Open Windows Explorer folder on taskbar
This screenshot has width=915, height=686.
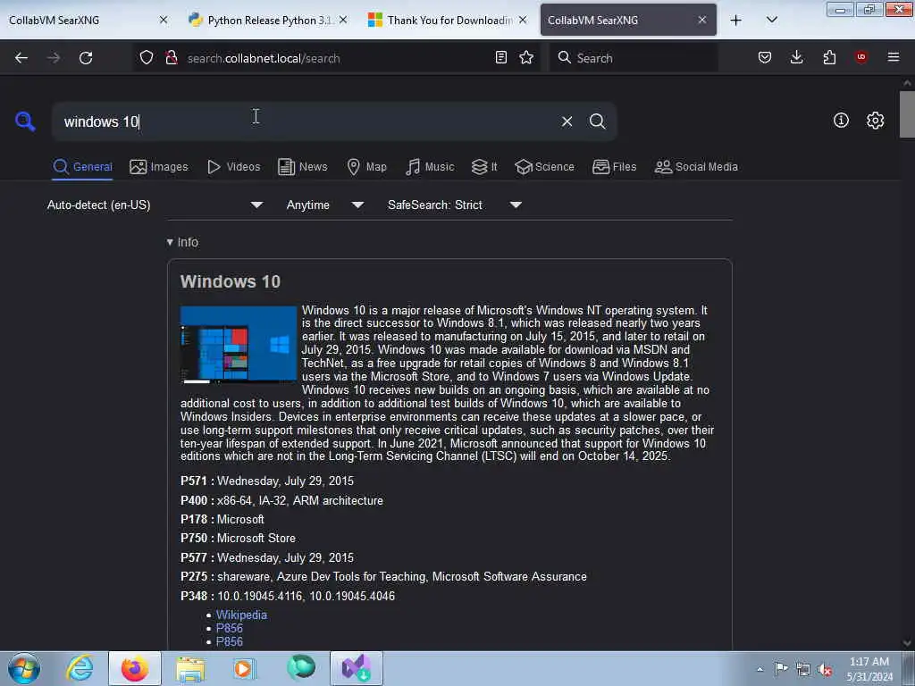[190, 668]
